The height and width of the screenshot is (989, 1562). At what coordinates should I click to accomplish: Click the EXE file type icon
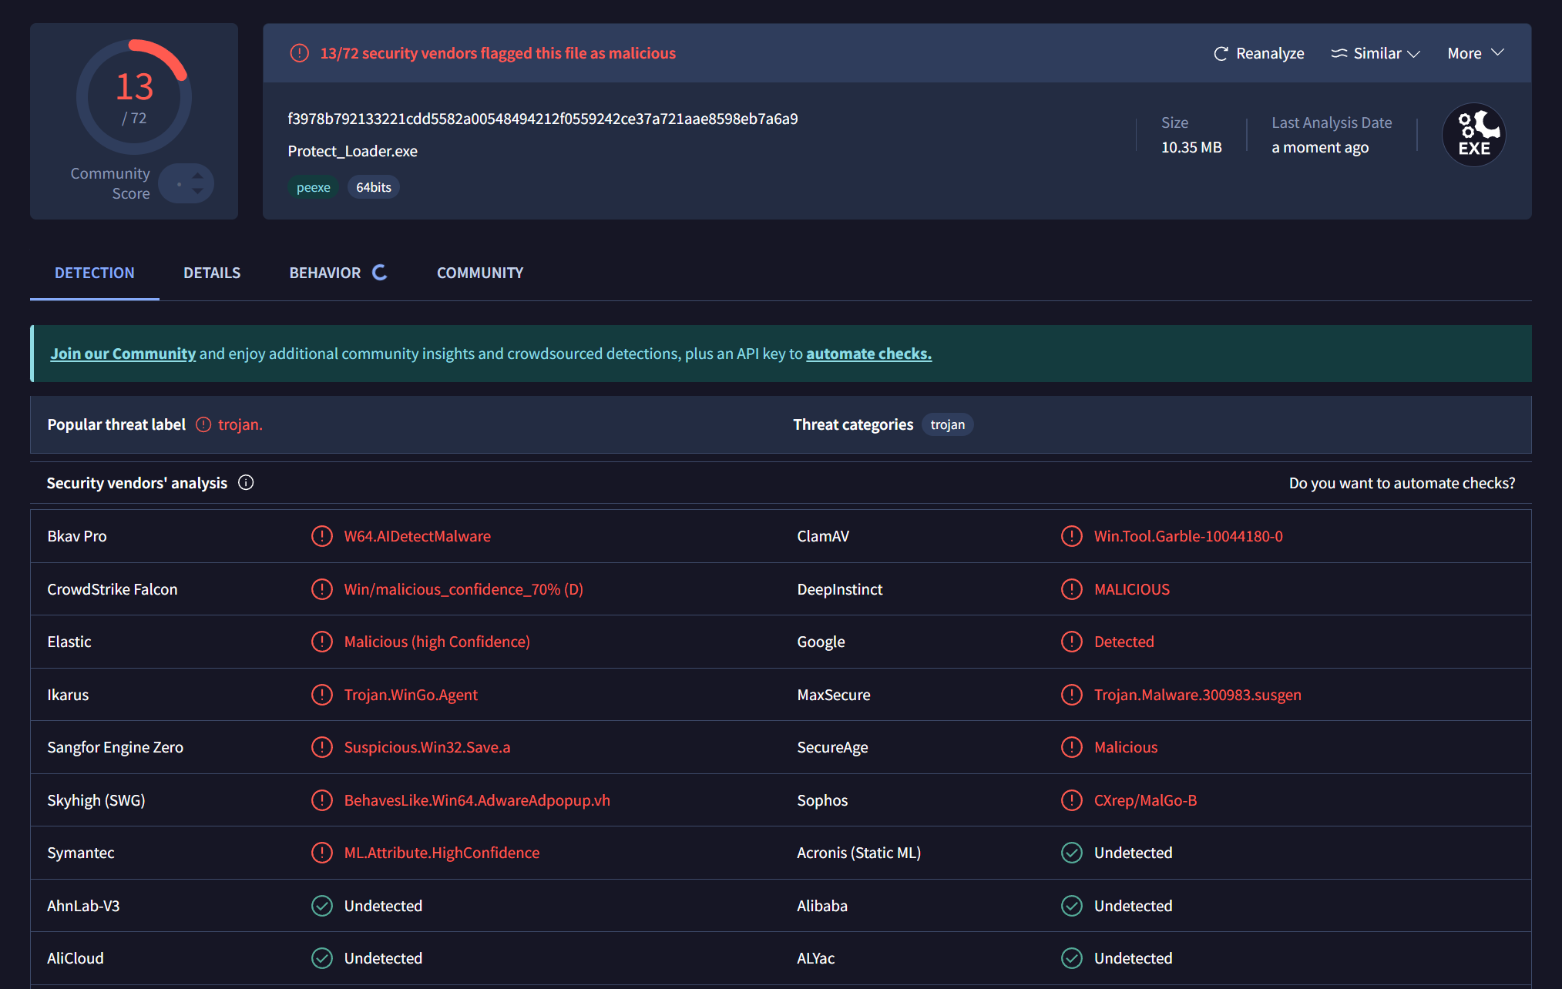[x=1473, y=135]
